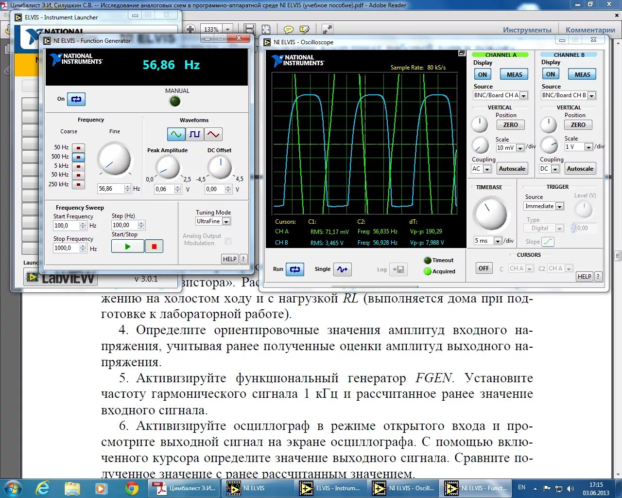Select the 500 Hz coarse frequency button
Viewport: 622px width, 498px height.
pos(78,157)
